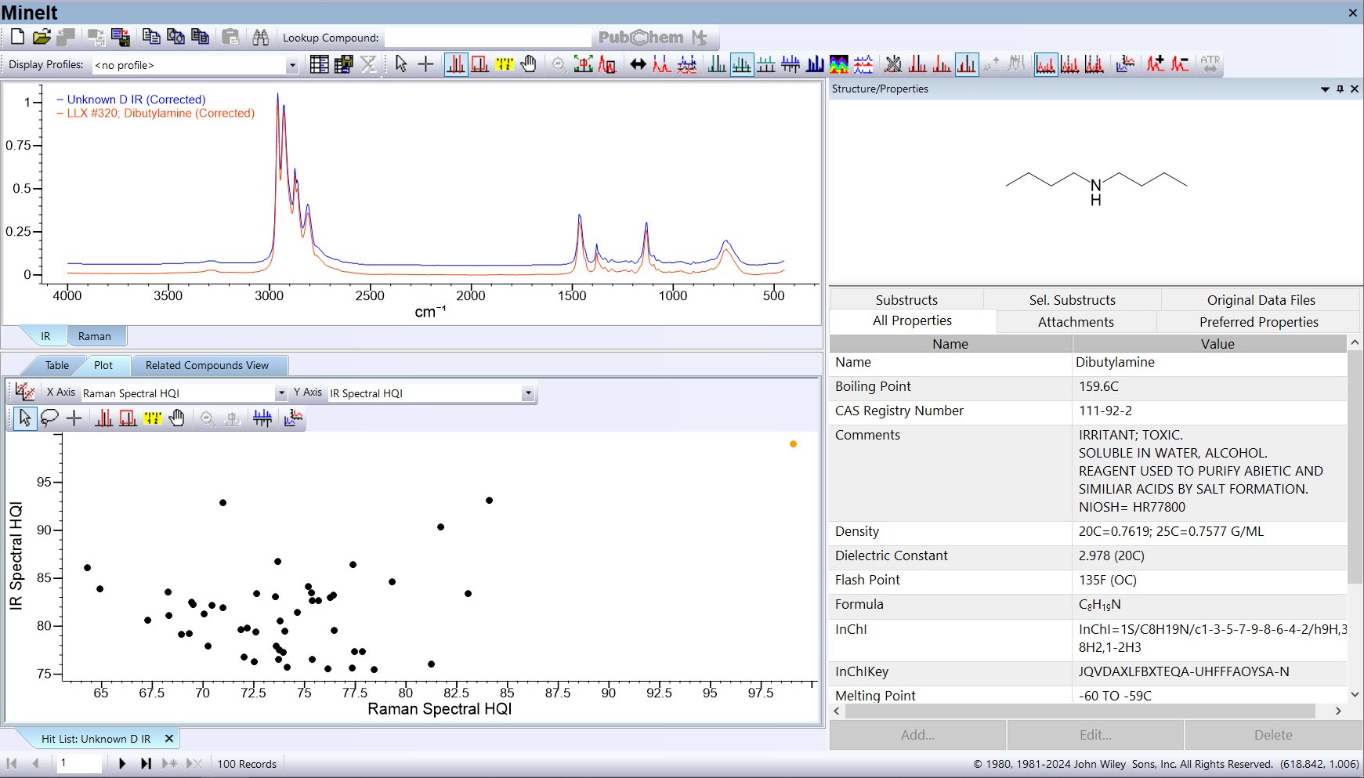This screenshot has width=1364, height=778.
Task: Expand the X Axis Raman Spectral HQI dropdown
Action: point(280,393)
